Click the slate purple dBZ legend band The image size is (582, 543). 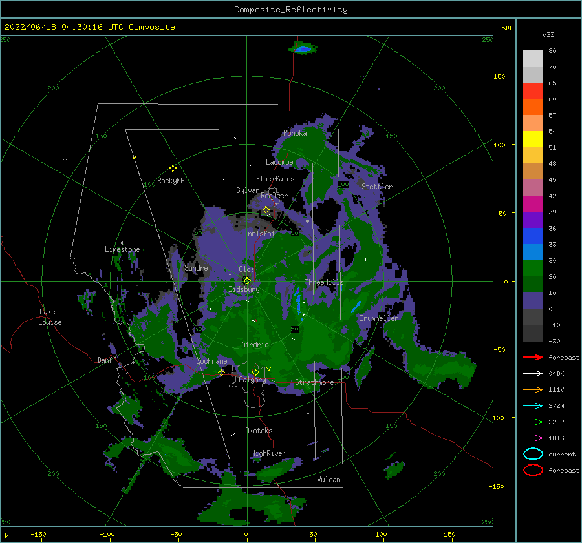click(533, 301)
